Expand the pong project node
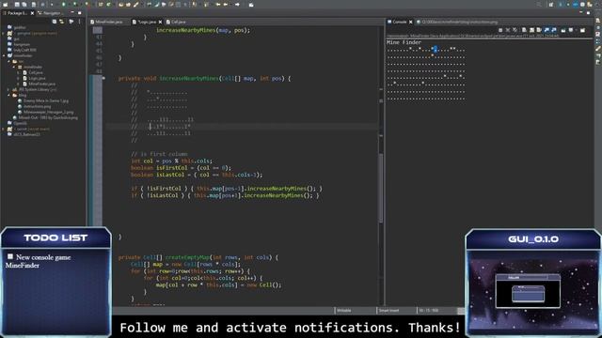Image resolution: width=602 pixels, height=338 pixels. click(x=4, y=34)
